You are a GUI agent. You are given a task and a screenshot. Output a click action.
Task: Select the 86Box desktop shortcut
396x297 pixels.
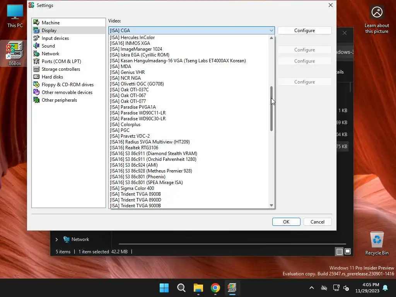(15, 53)
